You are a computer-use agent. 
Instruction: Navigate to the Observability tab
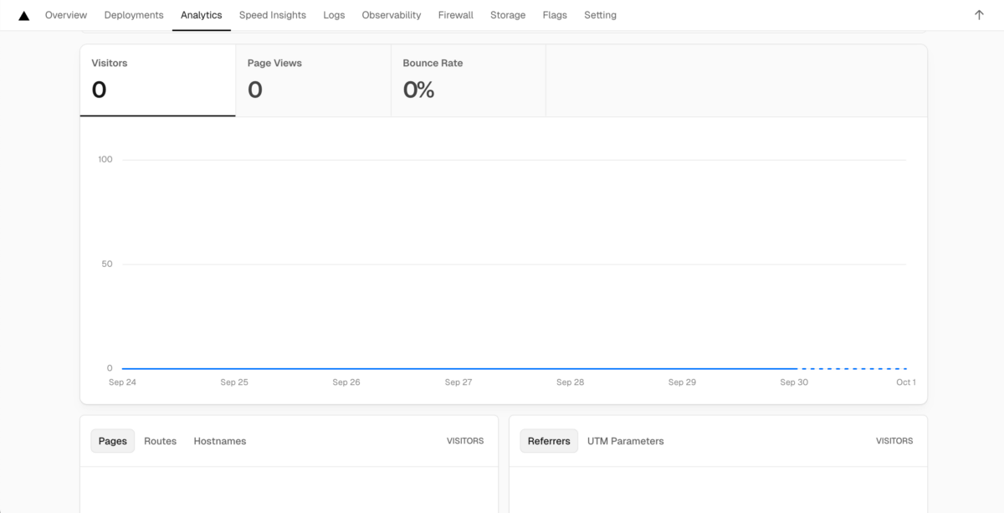(392, 15)
